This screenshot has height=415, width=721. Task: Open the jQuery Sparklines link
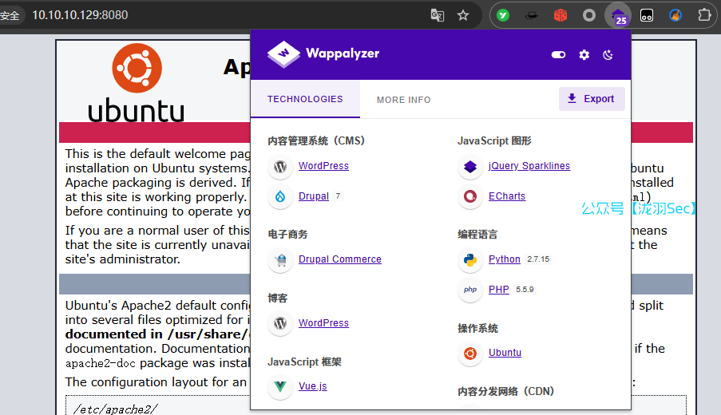[x=529, y=166]
